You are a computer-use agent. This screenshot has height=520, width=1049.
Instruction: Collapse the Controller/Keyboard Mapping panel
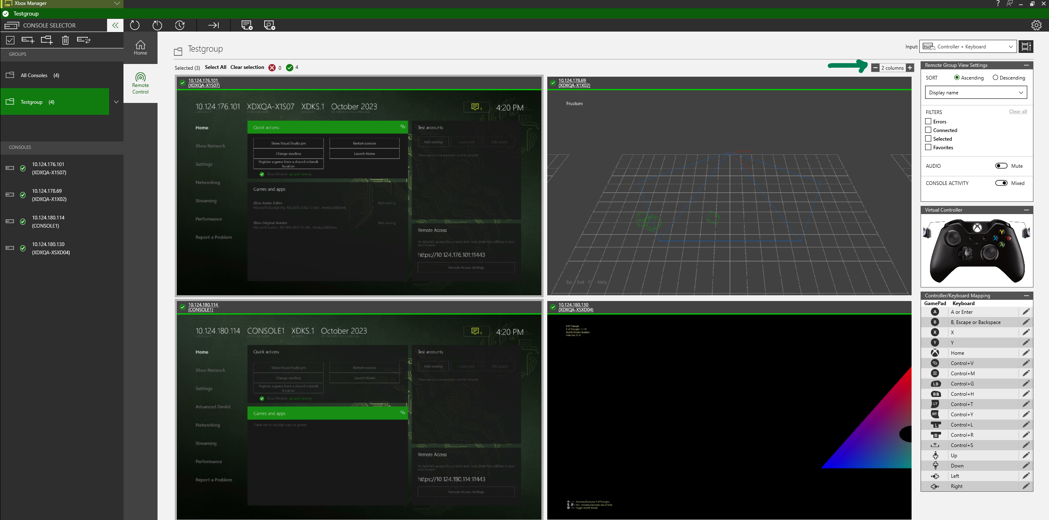coord(1026,296)
